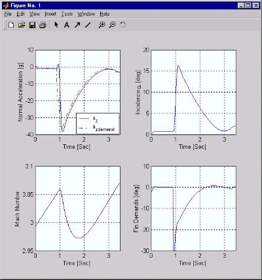Viewport: 262px width, 280px height.
Task: Open the Tools menu
Action: coord(67,14)
